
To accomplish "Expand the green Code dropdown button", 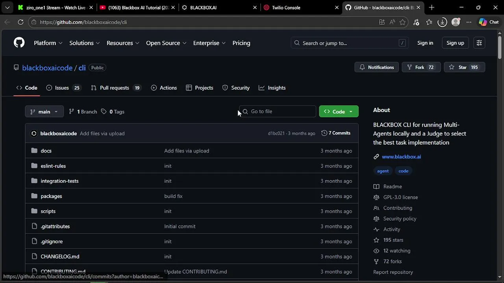I will pos(339,112).
